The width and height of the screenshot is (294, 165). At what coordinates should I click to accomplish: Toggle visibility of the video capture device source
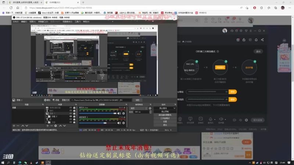[71, 108]
